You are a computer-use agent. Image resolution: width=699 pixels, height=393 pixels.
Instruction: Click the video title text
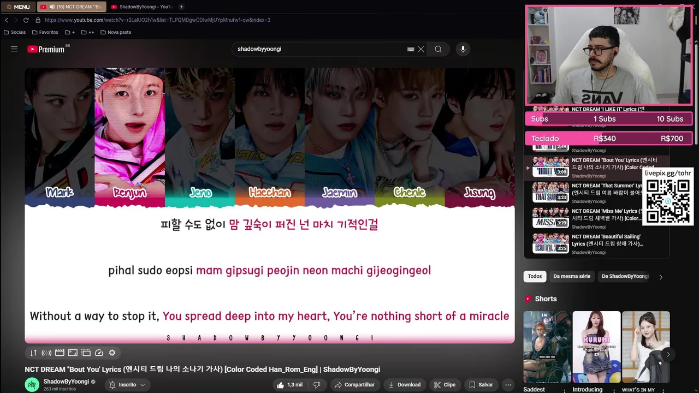coord(202,370)
